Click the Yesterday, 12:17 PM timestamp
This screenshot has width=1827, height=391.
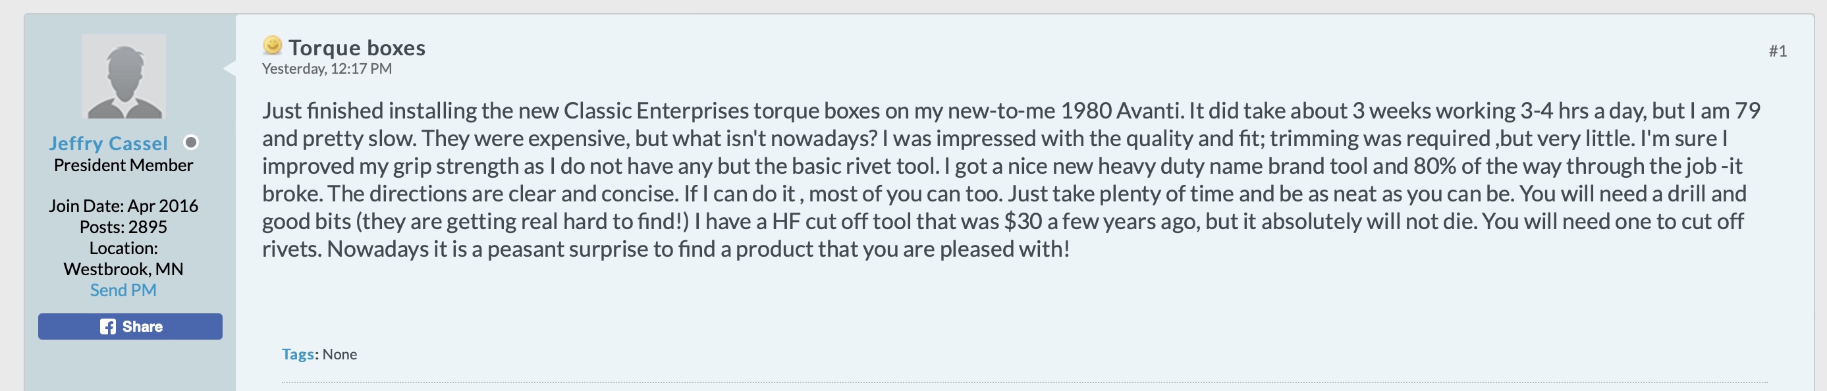click(x=326, y=68)
